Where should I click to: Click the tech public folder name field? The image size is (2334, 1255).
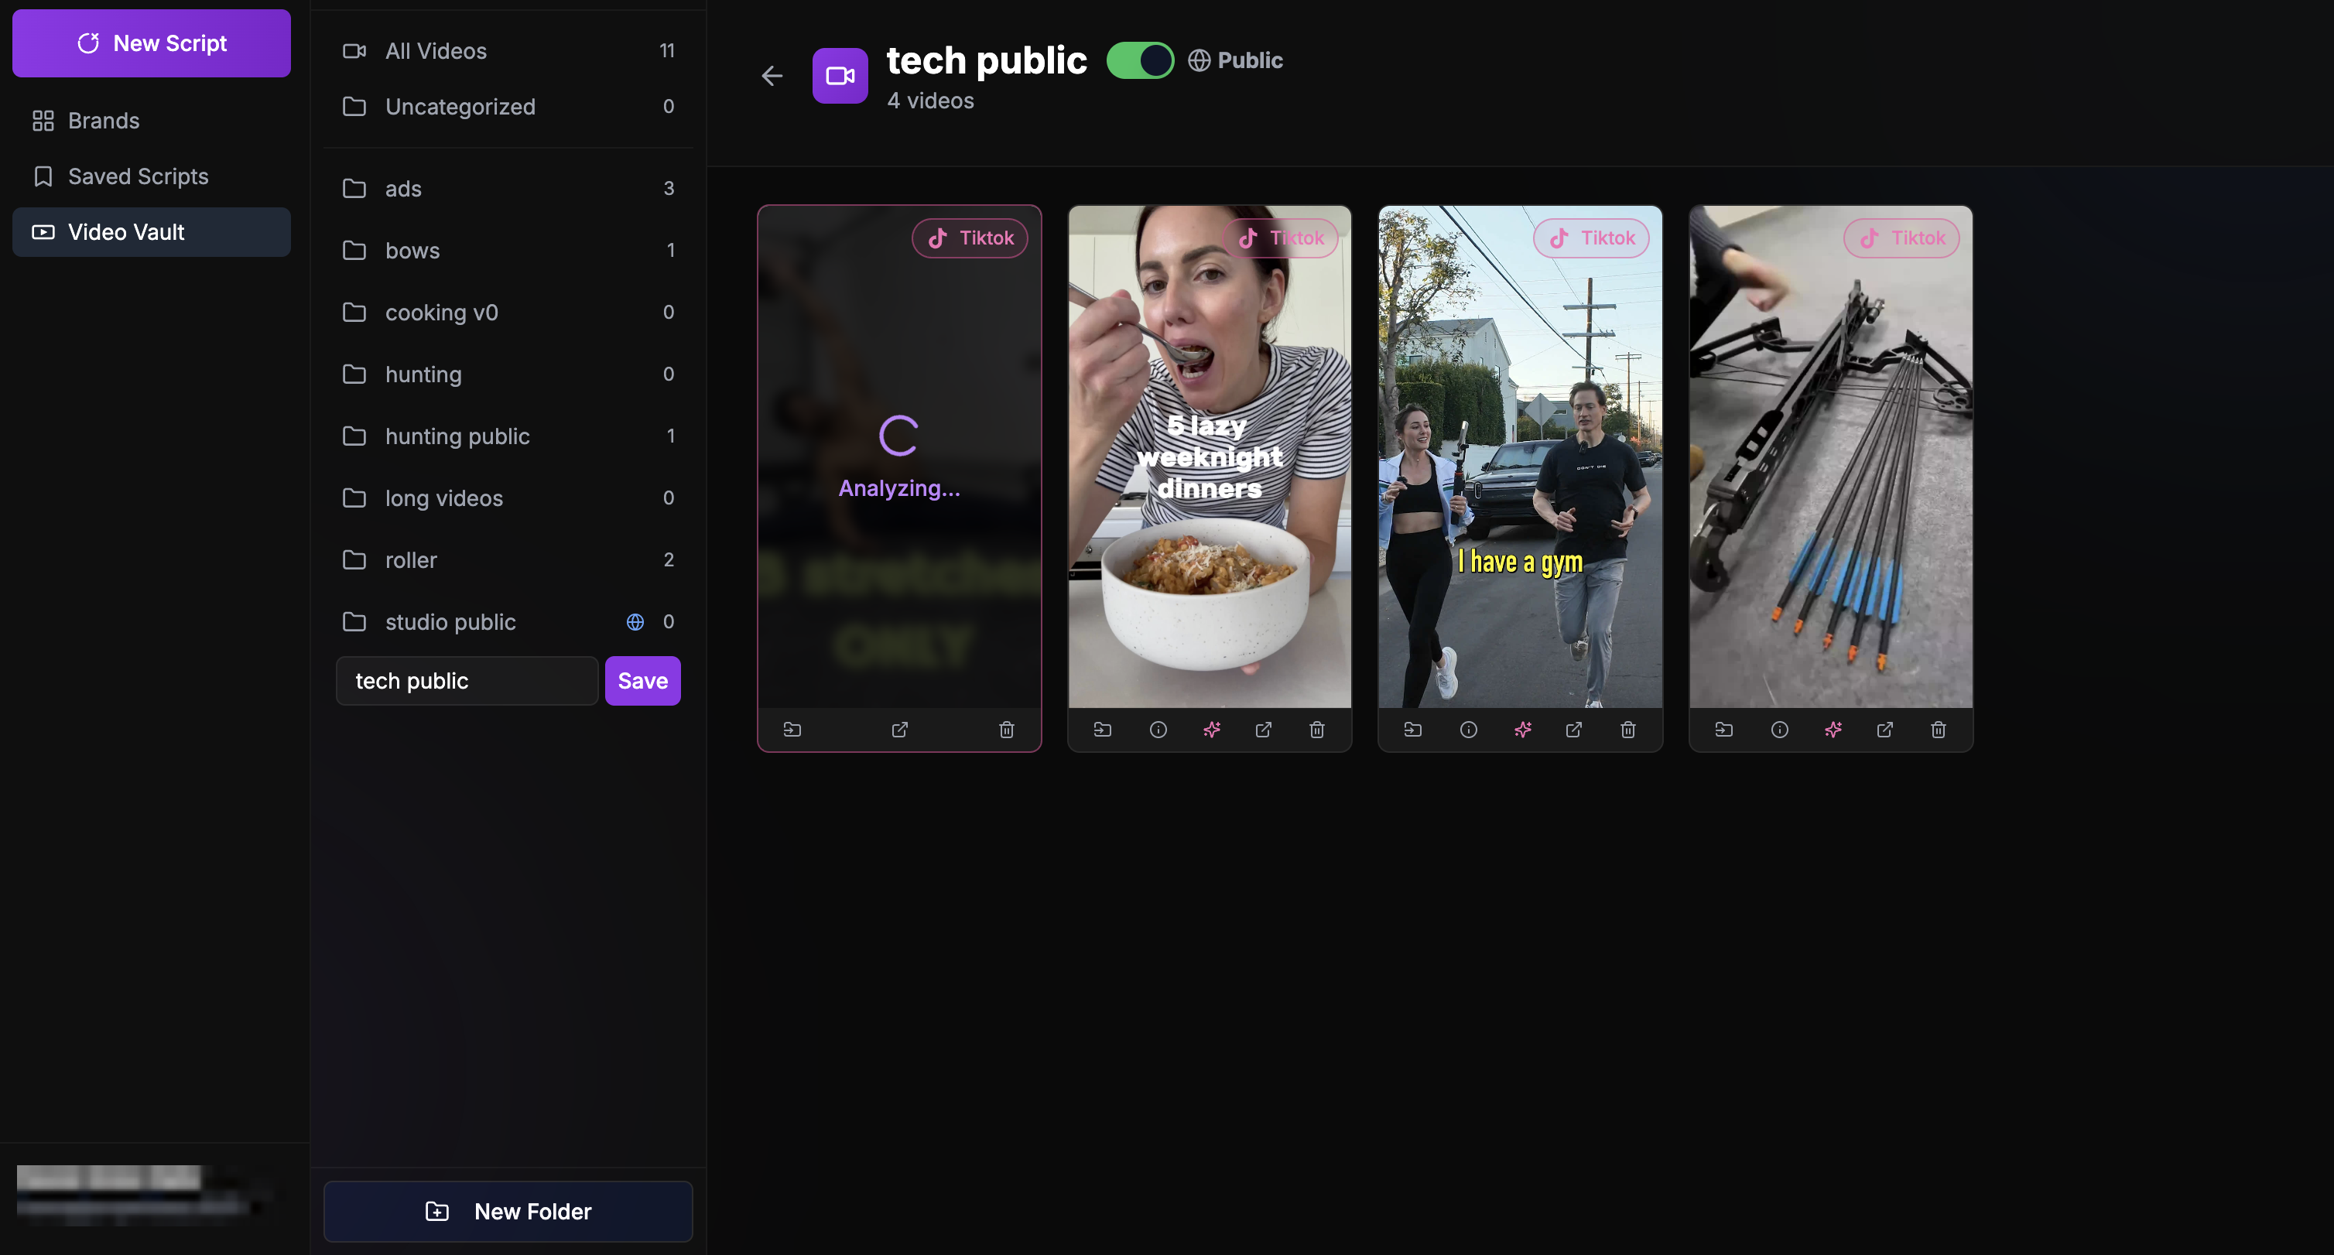pyautogui.click(x=467, y=681)
